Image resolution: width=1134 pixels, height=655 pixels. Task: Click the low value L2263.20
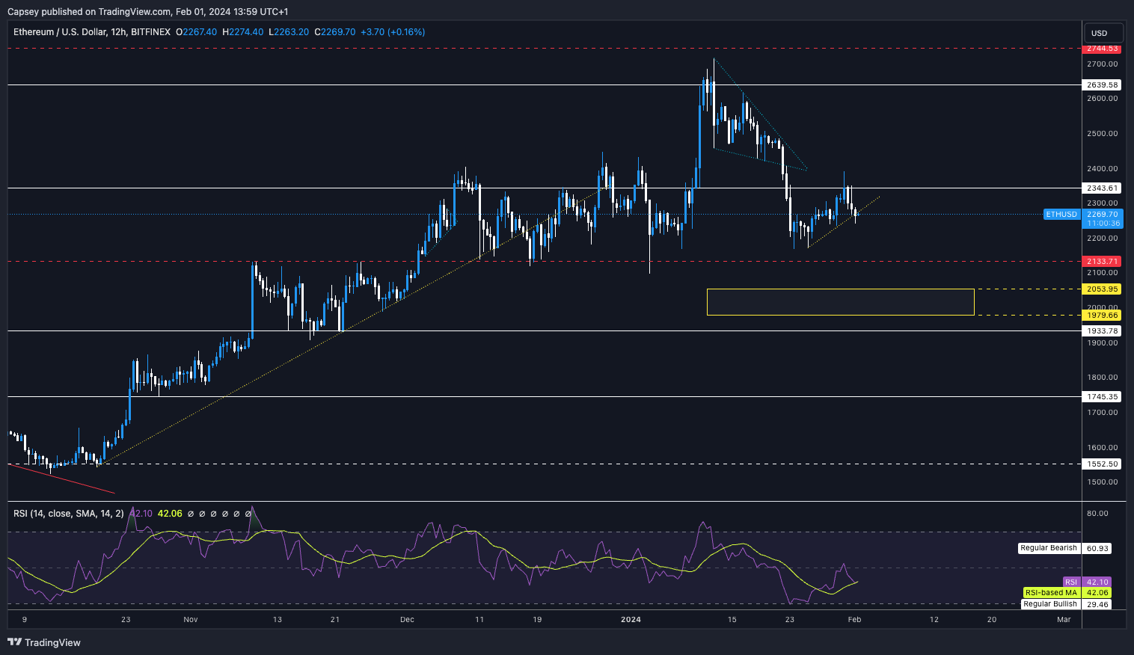(289, 32)
